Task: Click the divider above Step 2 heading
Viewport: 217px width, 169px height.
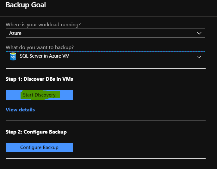Action: [106, 121]
